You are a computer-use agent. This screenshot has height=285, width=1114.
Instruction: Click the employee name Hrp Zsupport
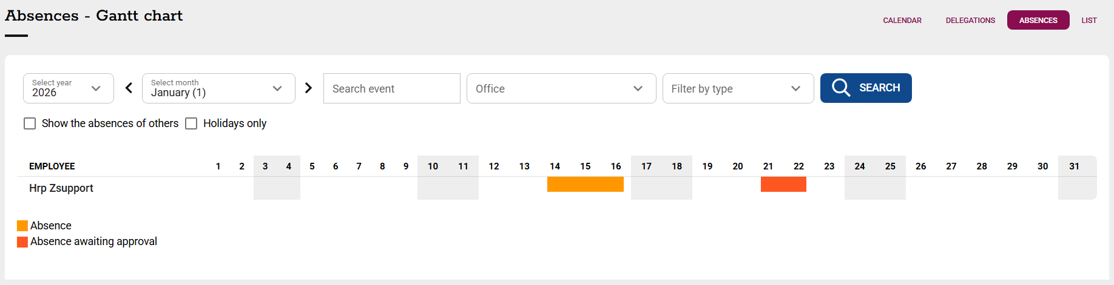click(61, 188)
